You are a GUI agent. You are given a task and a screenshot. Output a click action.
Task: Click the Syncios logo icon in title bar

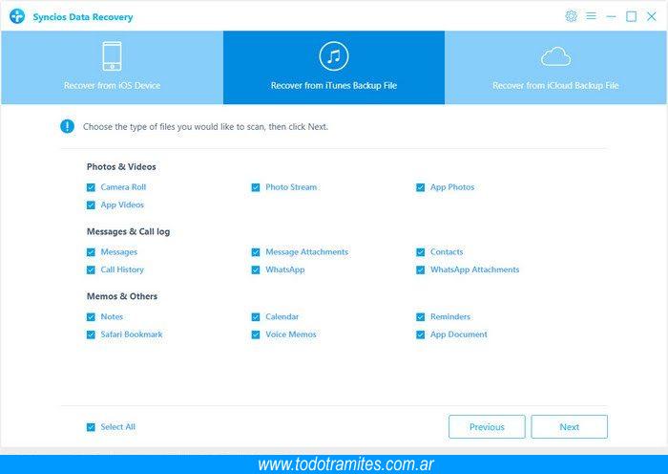point(17,16)
